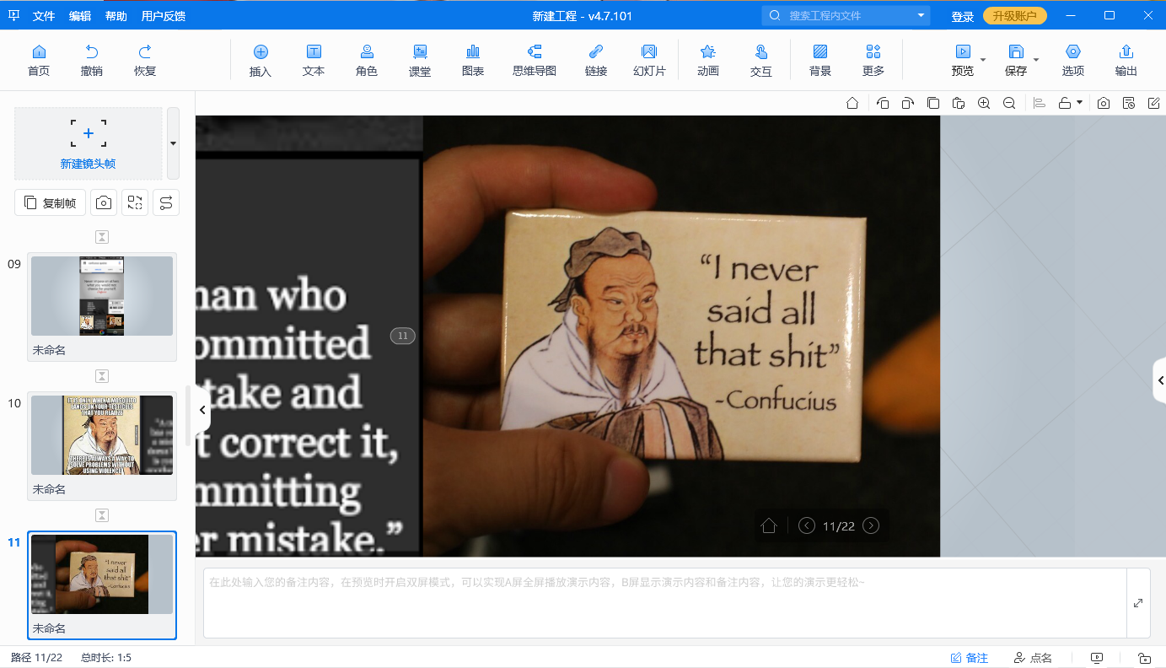Image resolution: width=1166 pixels, height=668 pixels.
Task: Click the copy icon in the canvas toolbar
Action: tap(933, 103)
